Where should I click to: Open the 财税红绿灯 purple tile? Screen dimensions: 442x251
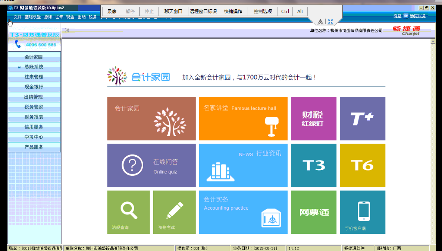tap(313, 118)
